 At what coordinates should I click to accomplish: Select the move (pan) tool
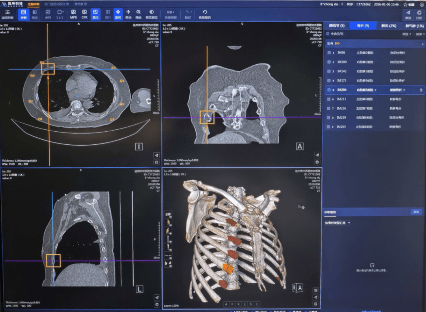click(128, 14)
